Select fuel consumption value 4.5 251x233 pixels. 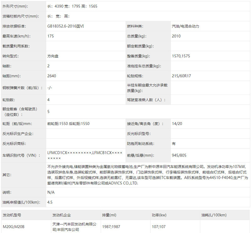(50, 202)
